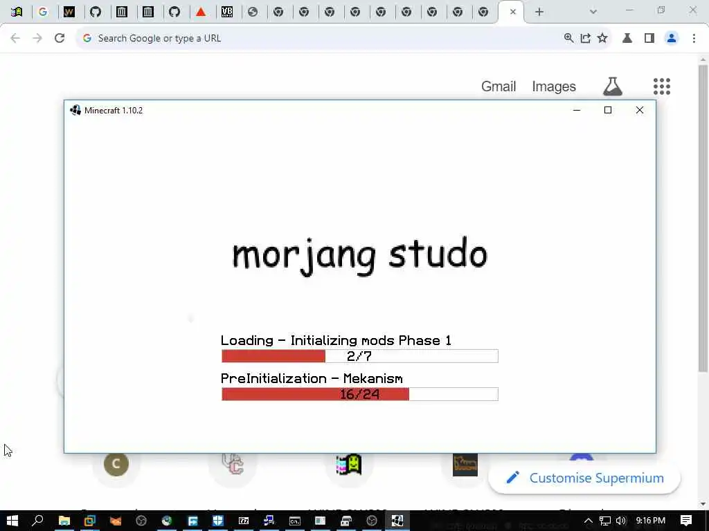Click the 'PreInitialization - Mekanism' text
The width and height of the screenshot is (709, 531).
point(312,378)
